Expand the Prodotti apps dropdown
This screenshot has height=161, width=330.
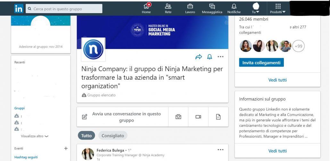[x=278, y=8]
